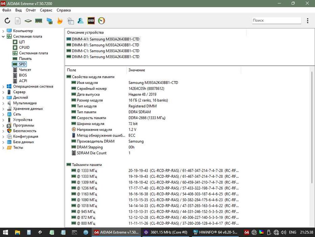Expand the Мультимедиа tree node

coord(3,103)
